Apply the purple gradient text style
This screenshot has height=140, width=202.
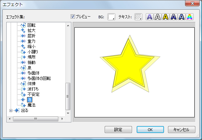coord(150,17)
